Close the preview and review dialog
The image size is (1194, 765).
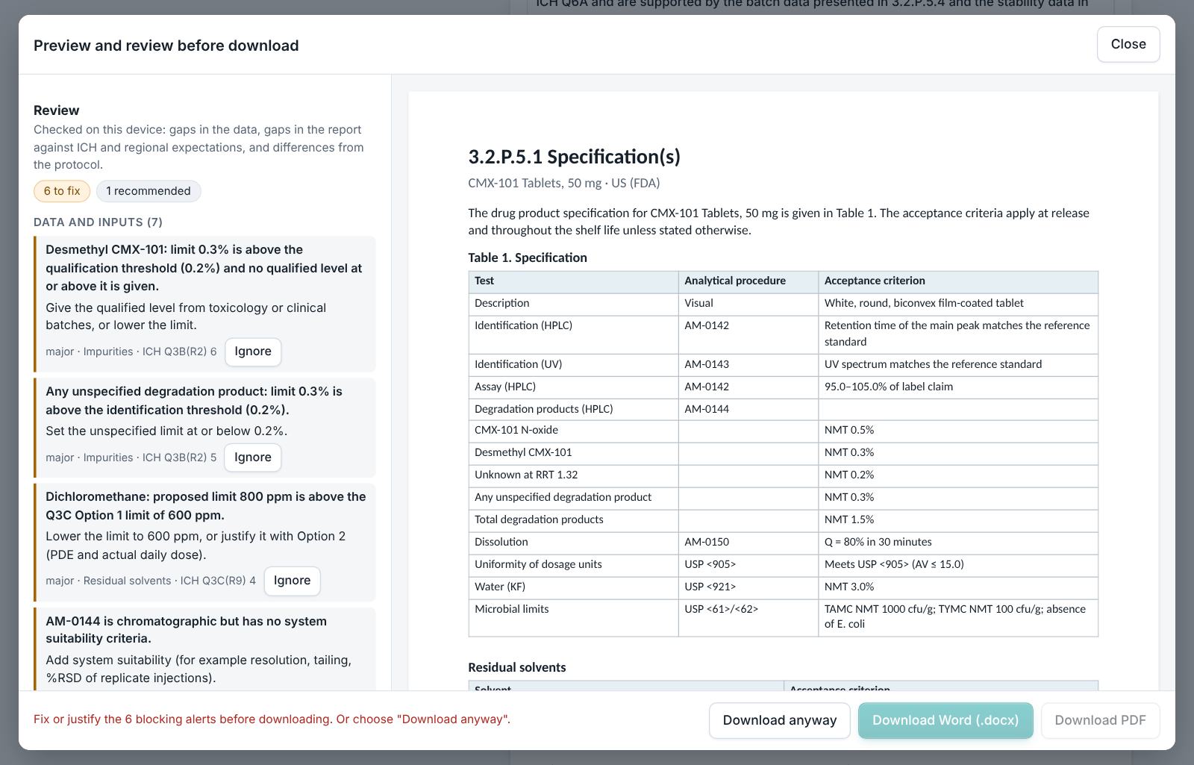pyautogui.click(x=1128, y=44)
